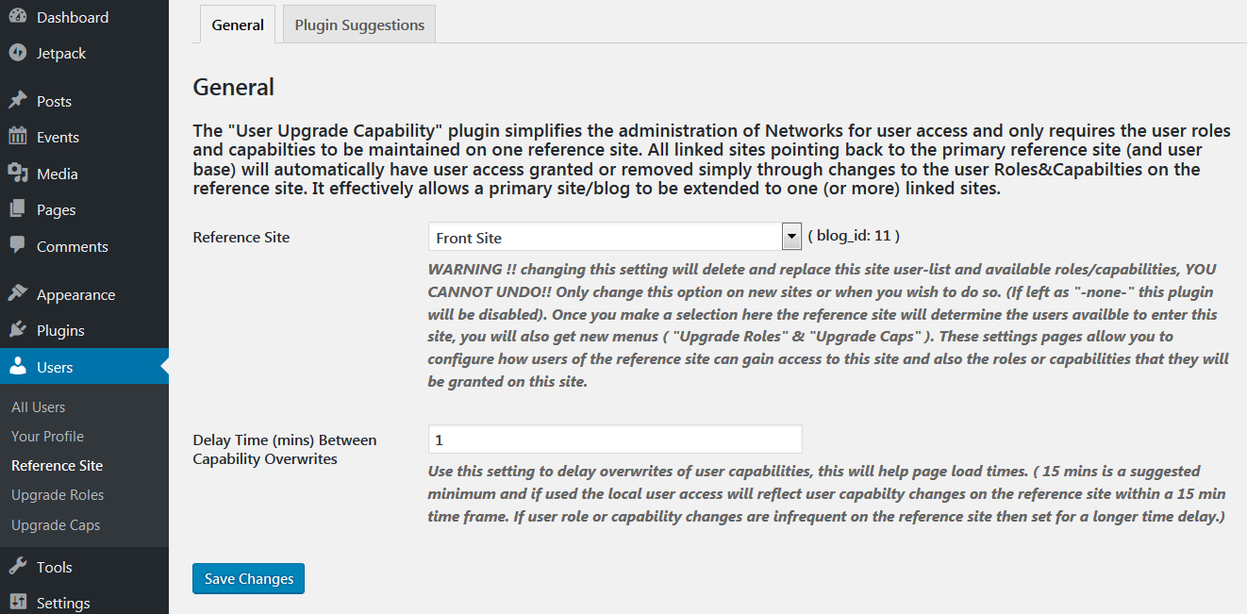
Task: Click the Pages document icon
Action: pos(17,209)
